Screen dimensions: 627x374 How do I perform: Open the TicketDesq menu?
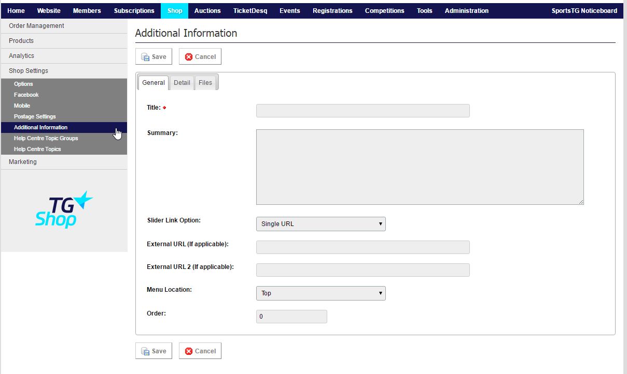click(x=250, y=10)
